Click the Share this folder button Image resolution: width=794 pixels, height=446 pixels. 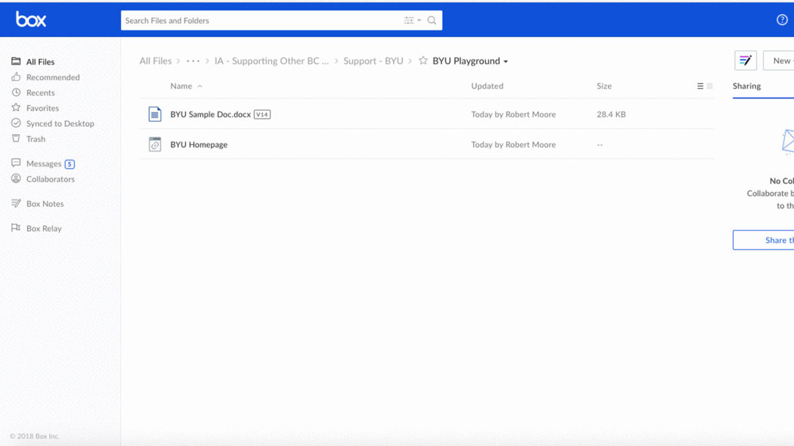(763, 240)
